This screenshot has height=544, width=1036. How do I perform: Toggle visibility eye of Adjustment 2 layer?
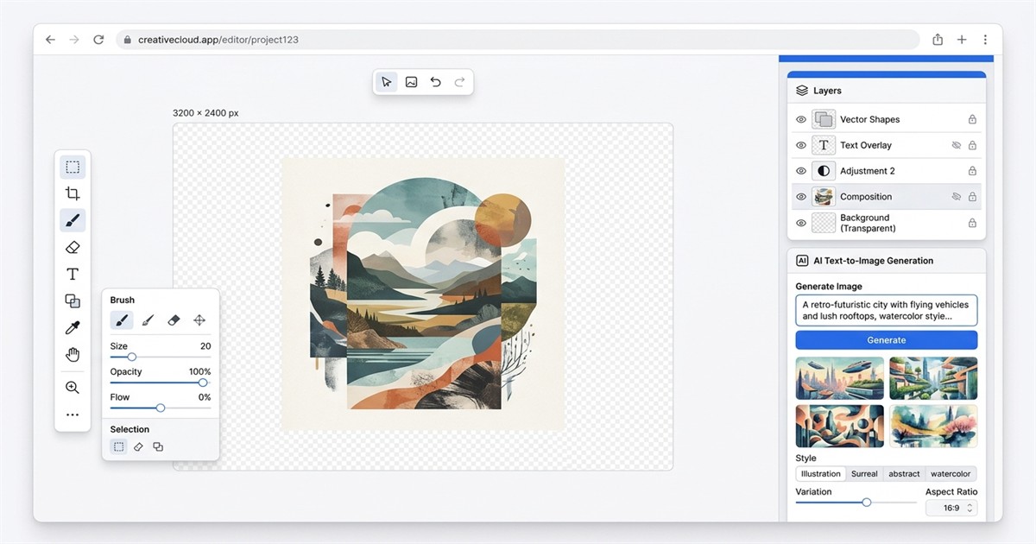pyautogui.click(x=800, y=171)
